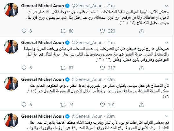Open the tweet text numbered 13/16

(96, 54)
